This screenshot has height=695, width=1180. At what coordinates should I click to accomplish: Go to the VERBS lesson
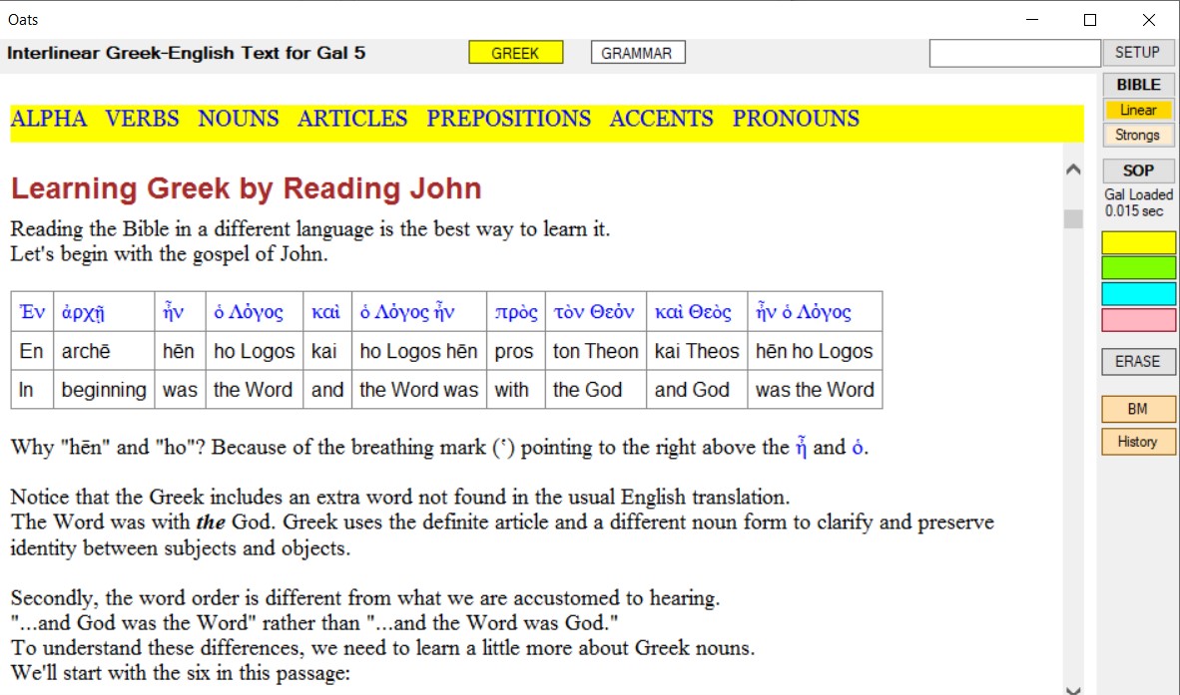pyautogui.click(x=142, y=119)
